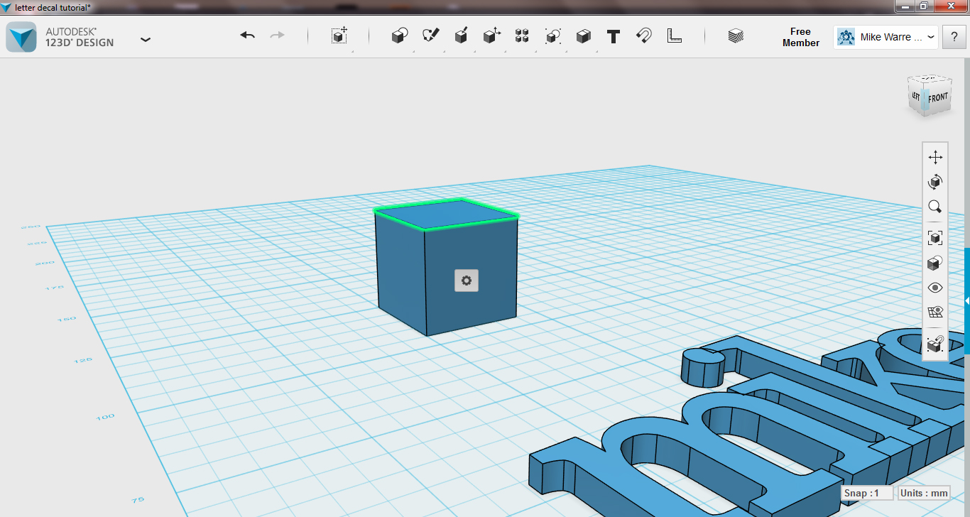Switch to the LEFT view on view cube
This screenshot has width=970, height=517.
(x=916, y=97)
